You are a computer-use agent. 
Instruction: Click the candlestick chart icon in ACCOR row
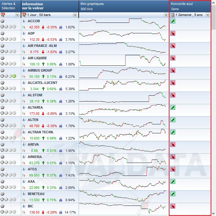pos(24,27)
